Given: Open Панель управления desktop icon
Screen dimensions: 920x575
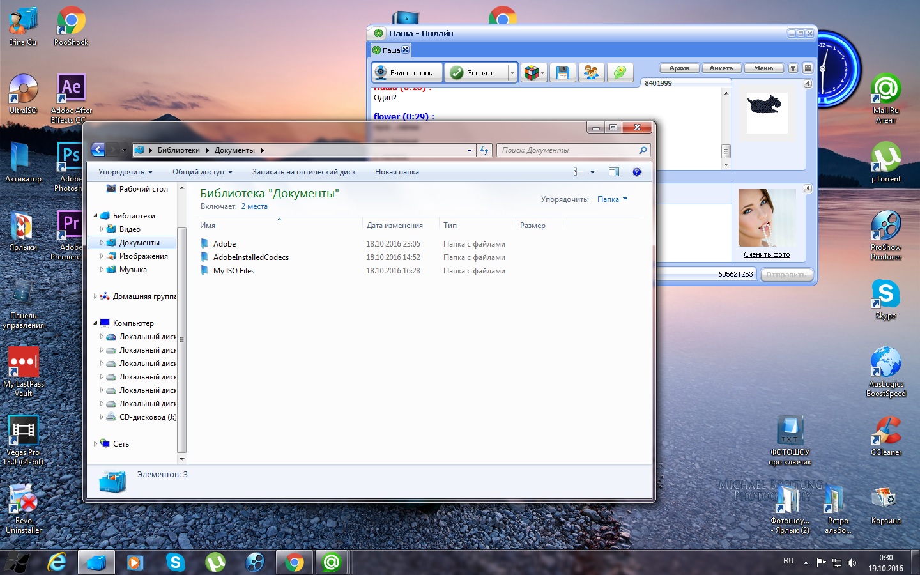Looking at the screenshot, I should pos(23,303).
